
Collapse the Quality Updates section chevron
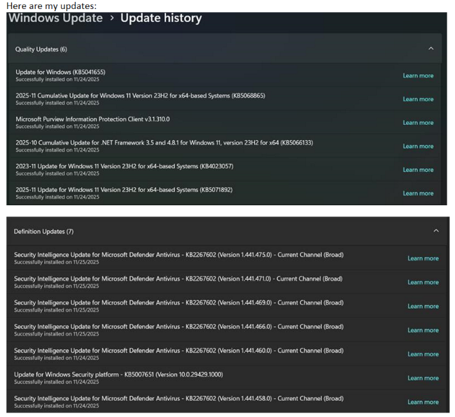(431, 48)
